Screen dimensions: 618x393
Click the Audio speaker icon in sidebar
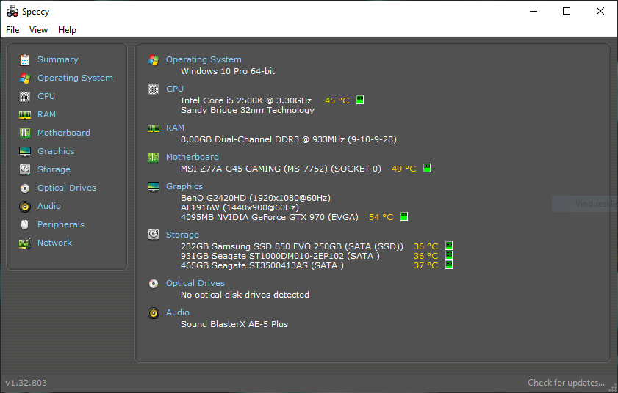(x=25, y=207)
